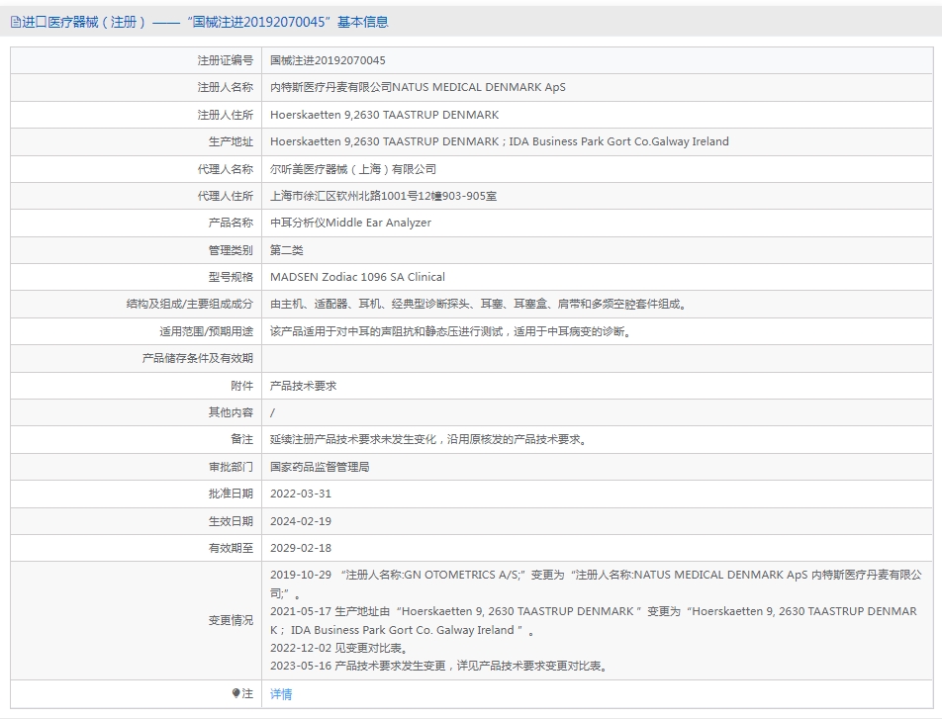Open the 详情 link
Viewport: 942px width, 719px height.
coord(281,693)
